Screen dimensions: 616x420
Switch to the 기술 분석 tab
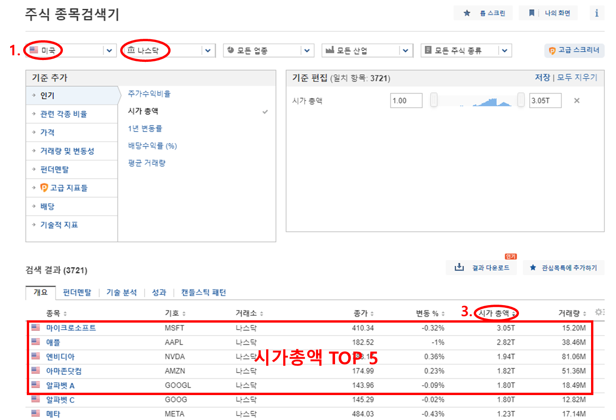click(x=122, y=292)
